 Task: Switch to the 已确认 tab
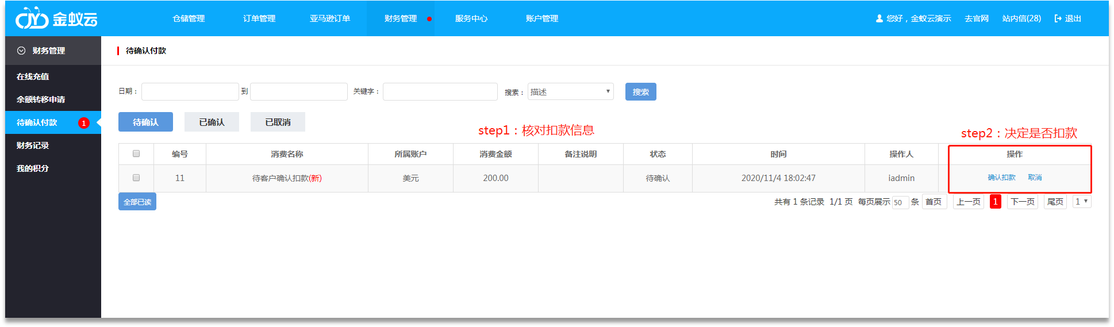[x=212, y=122]
